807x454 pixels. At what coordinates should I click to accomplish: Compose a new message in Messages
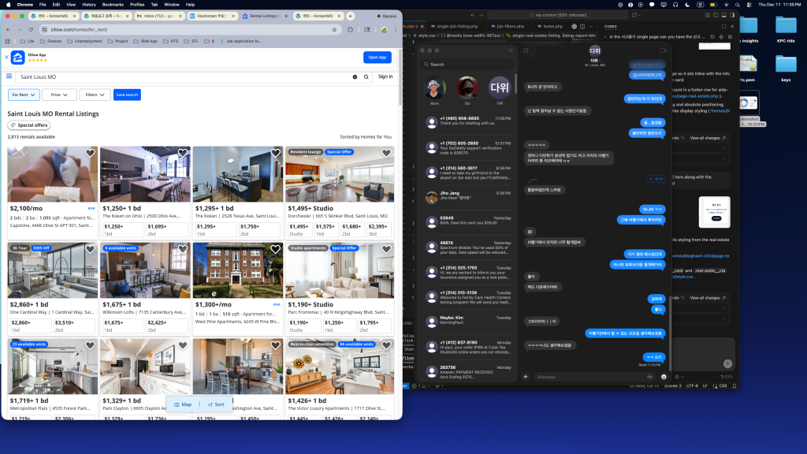pyautogui.click(x=526, y=50)
